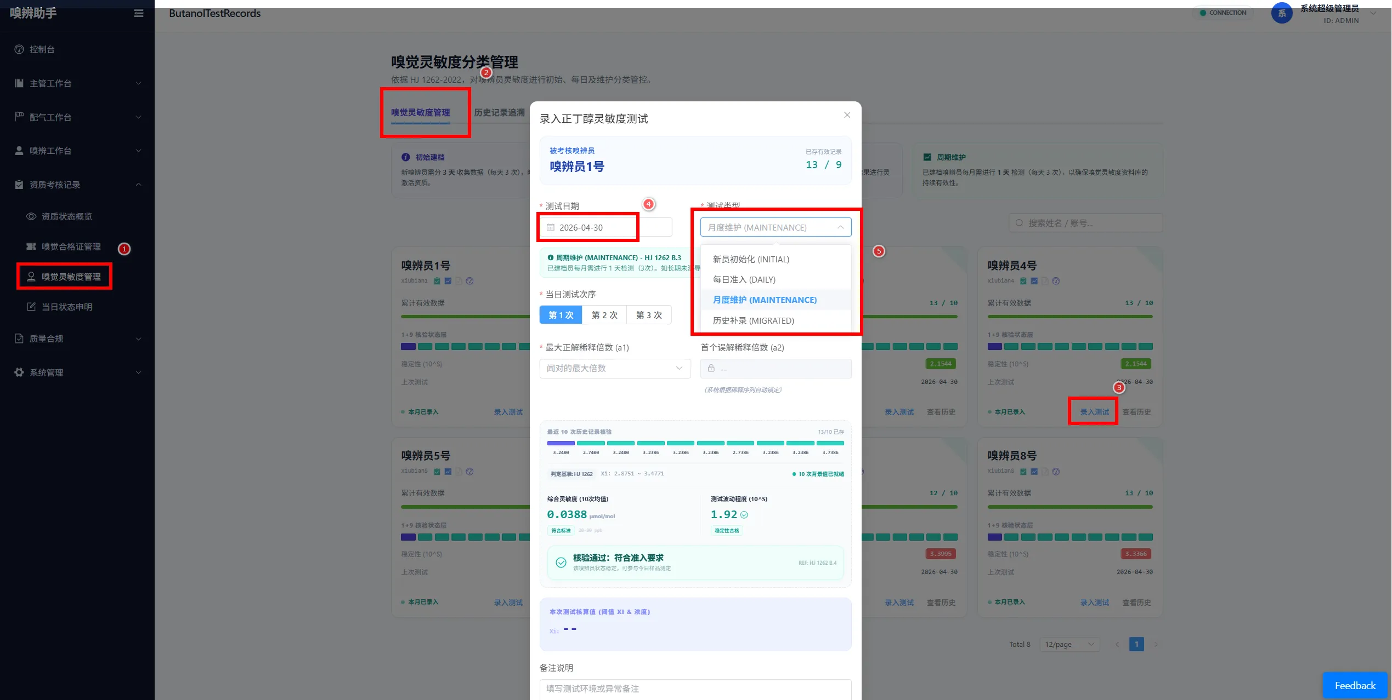Screen dimensions: 1392x700
Task: Click 录入测试 on 嗅辨员8号 card
Action: point(1094,603)
